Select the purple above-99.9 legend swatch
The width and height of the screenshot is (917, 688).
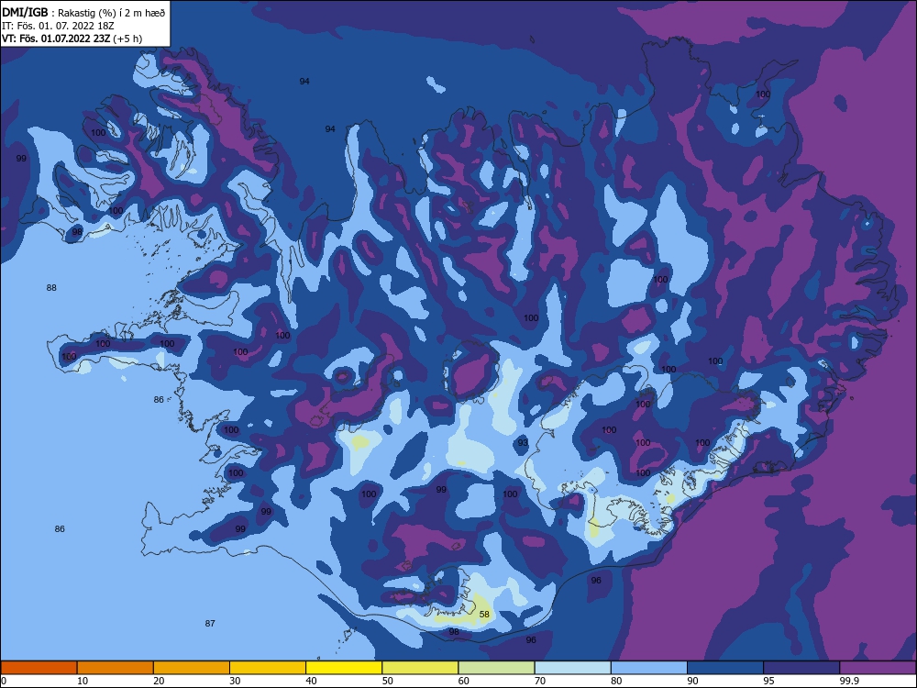click(878, 668)
